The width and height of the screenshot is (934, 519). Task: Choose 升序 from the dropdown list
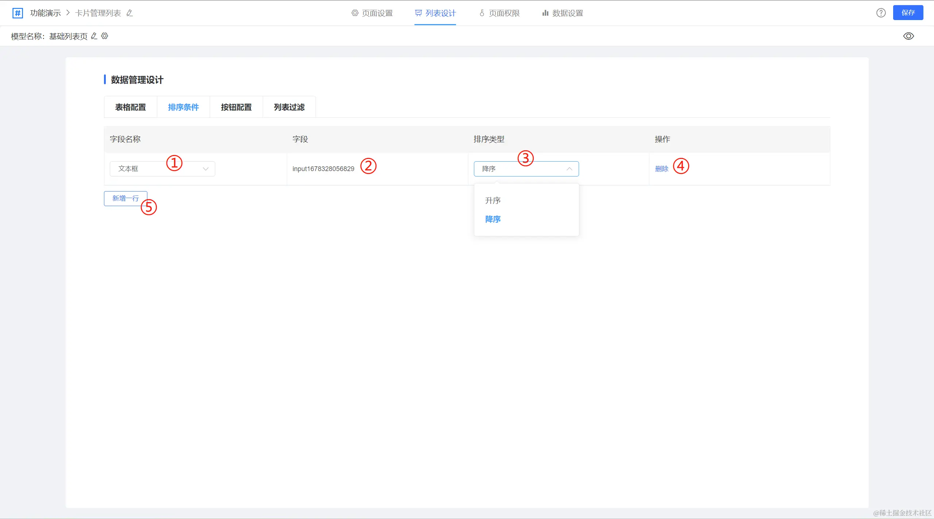[x=493, y=200]
